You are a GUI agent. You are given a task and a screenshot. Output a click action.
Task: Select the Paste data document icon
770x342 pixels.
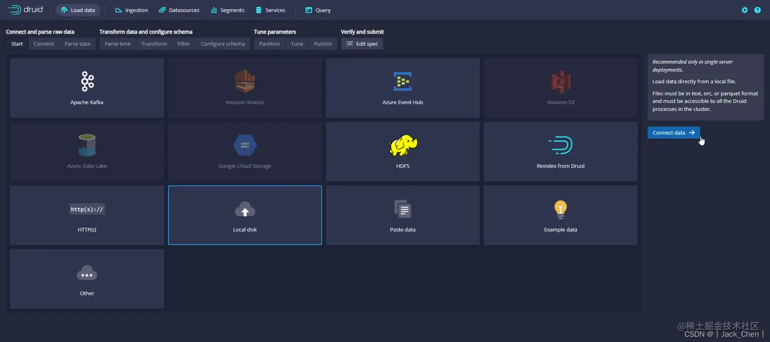403,209
